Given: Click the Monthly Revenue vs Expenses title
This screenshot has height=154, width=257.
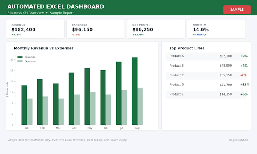Looking at the screenshot, I should [44, 48].
